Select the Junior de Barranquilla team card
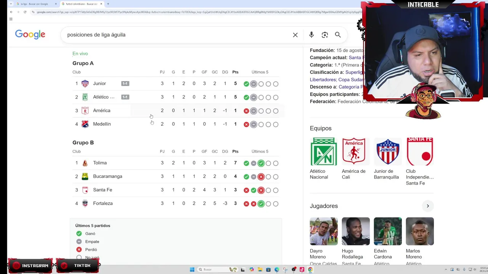 [x=387, y=158]
